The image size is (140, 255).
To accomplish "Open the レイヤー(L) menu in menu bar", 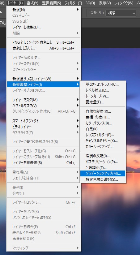I will pyautogui.click(x=15, y=3).
